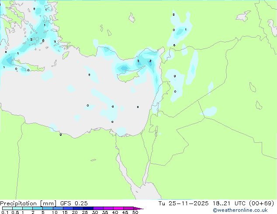Select the 0.1–0.5 mm lightest legend swatch
277x214 pixels.
click(x=7, y=208)
